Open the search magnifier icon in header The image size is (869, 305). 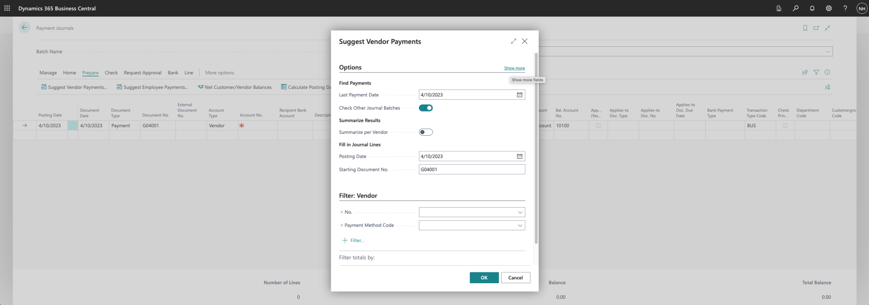[796, 8]
